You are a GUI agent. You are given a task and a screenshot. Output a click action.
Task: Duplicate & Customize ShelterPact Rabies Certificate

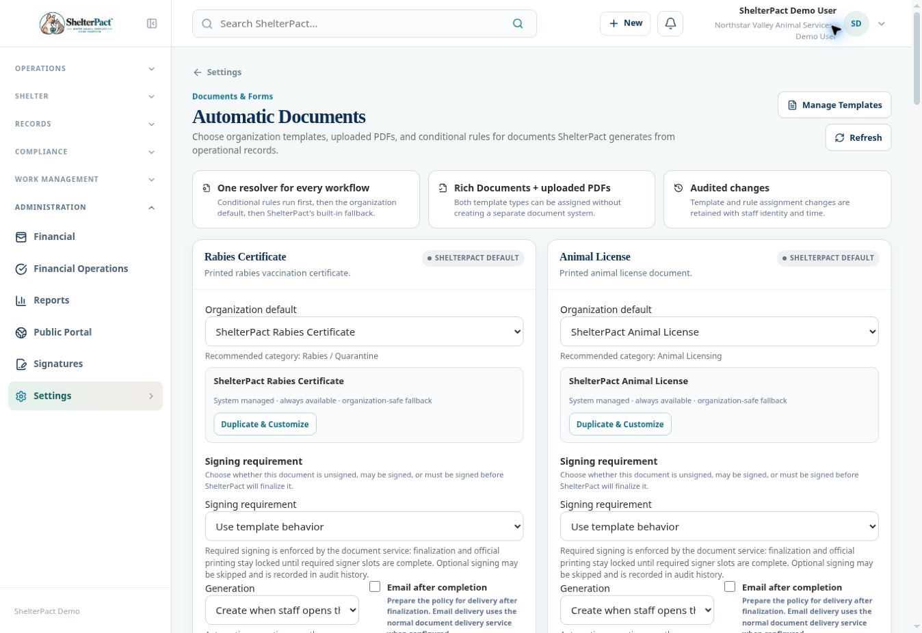(265, 424)
